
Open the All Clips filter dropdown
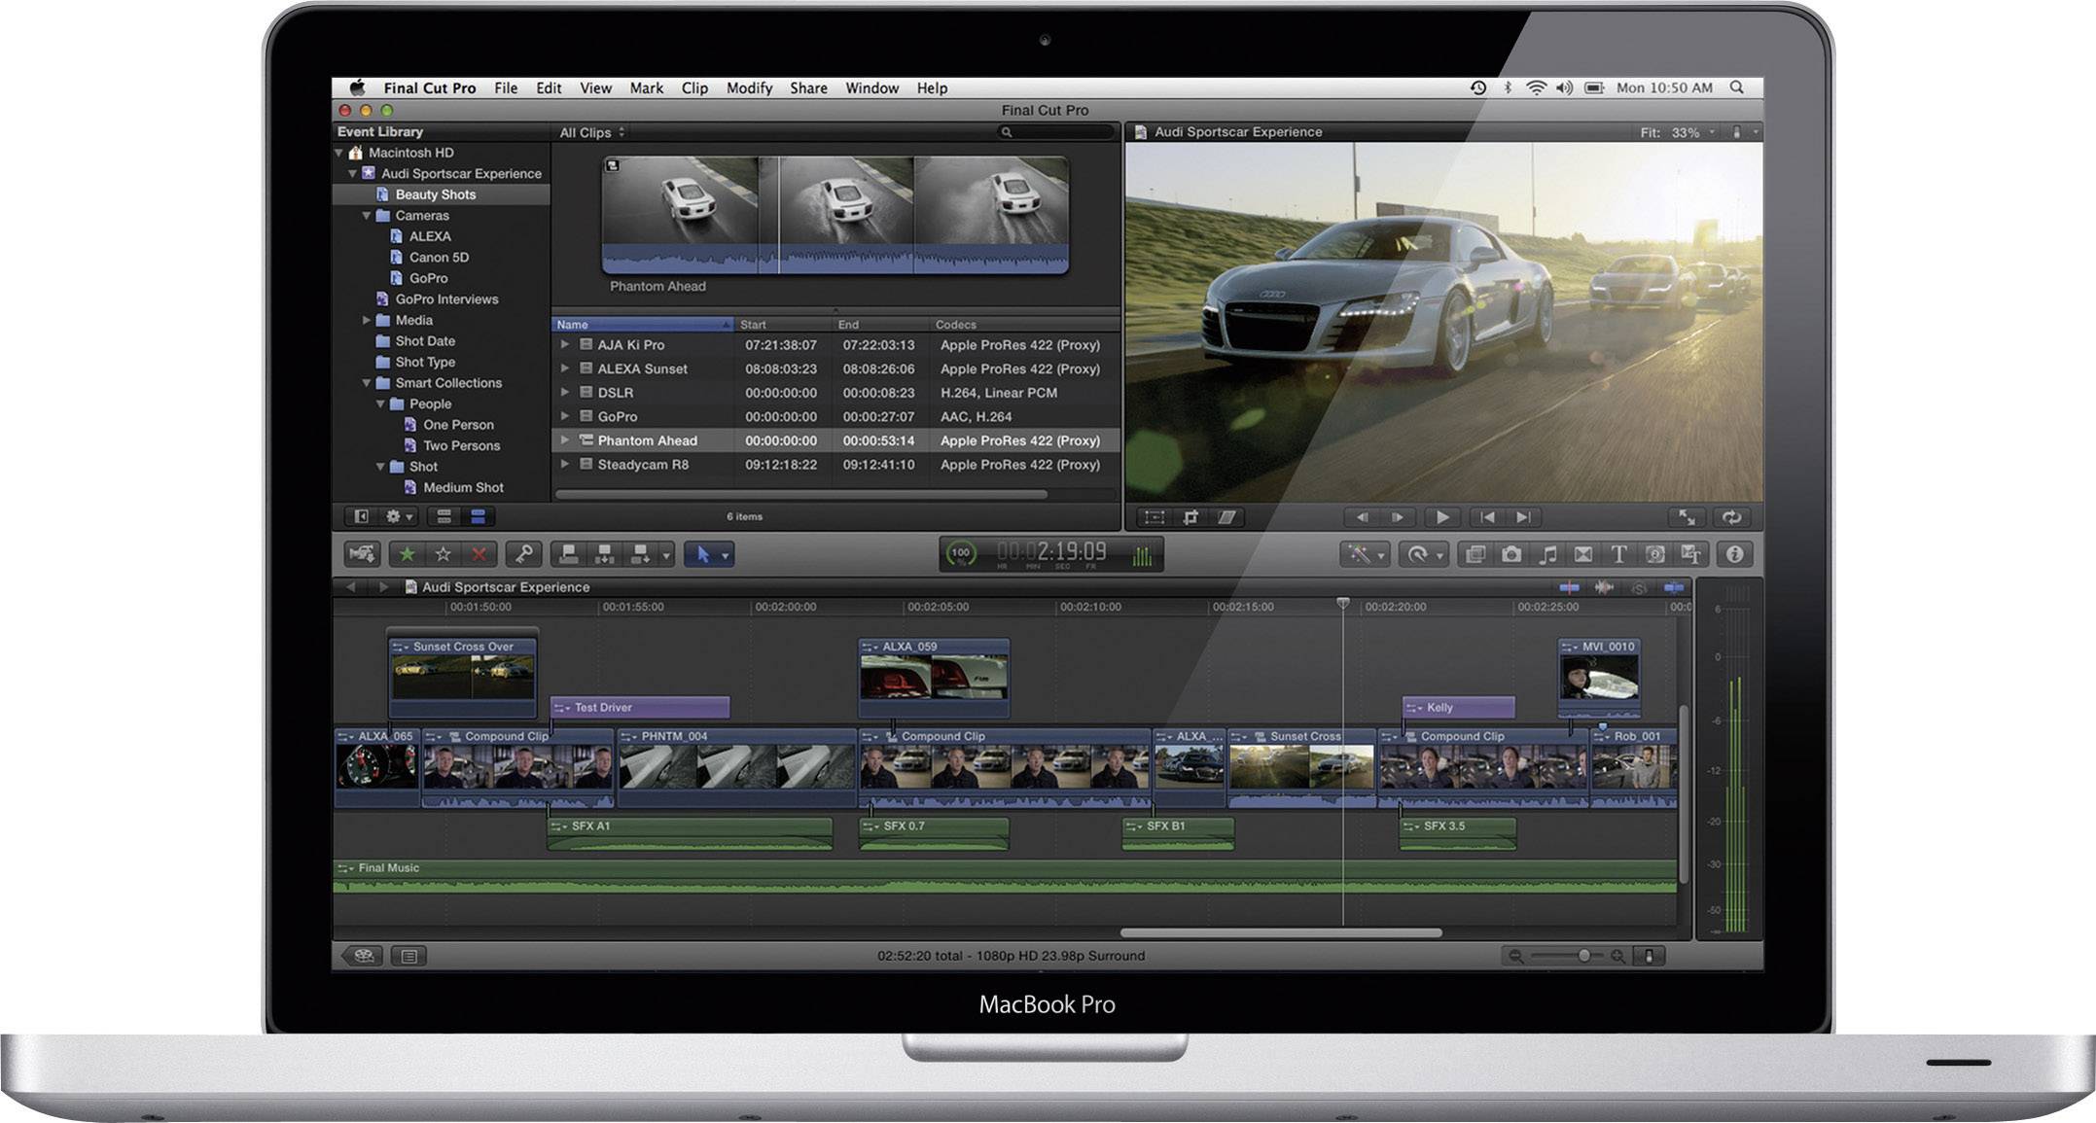(591, 132)
